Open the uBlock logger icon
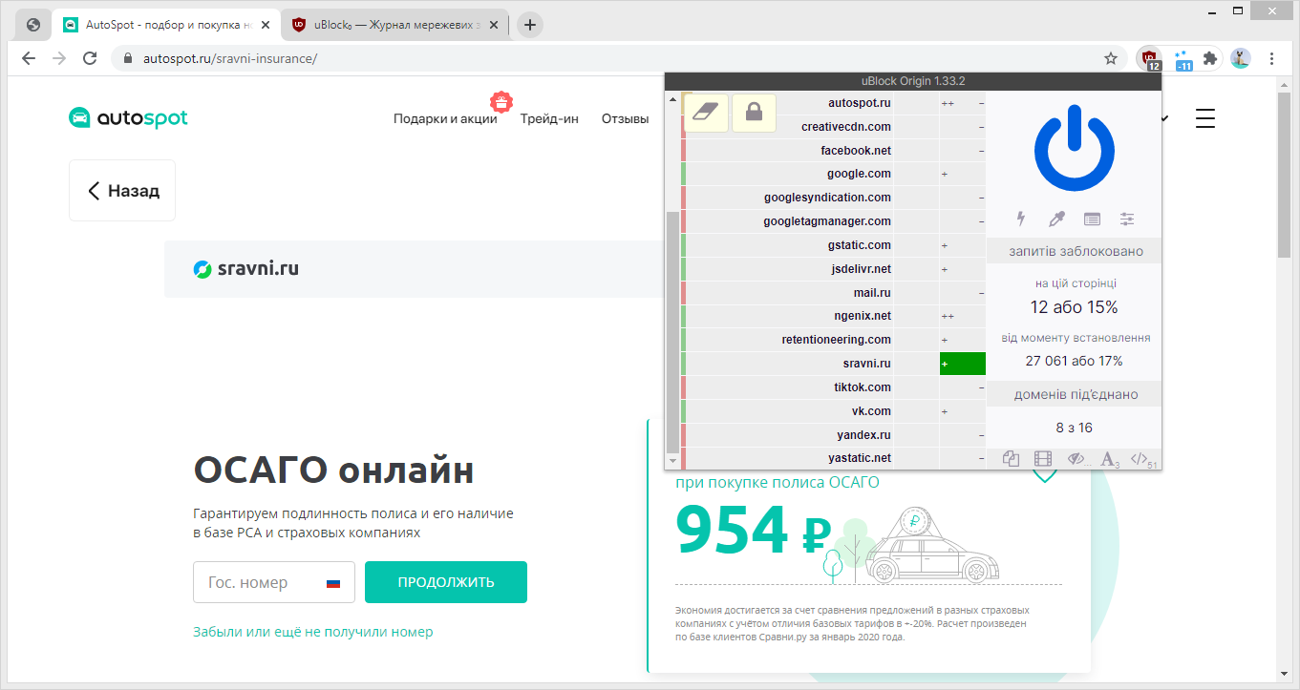 click(1092, 219)
